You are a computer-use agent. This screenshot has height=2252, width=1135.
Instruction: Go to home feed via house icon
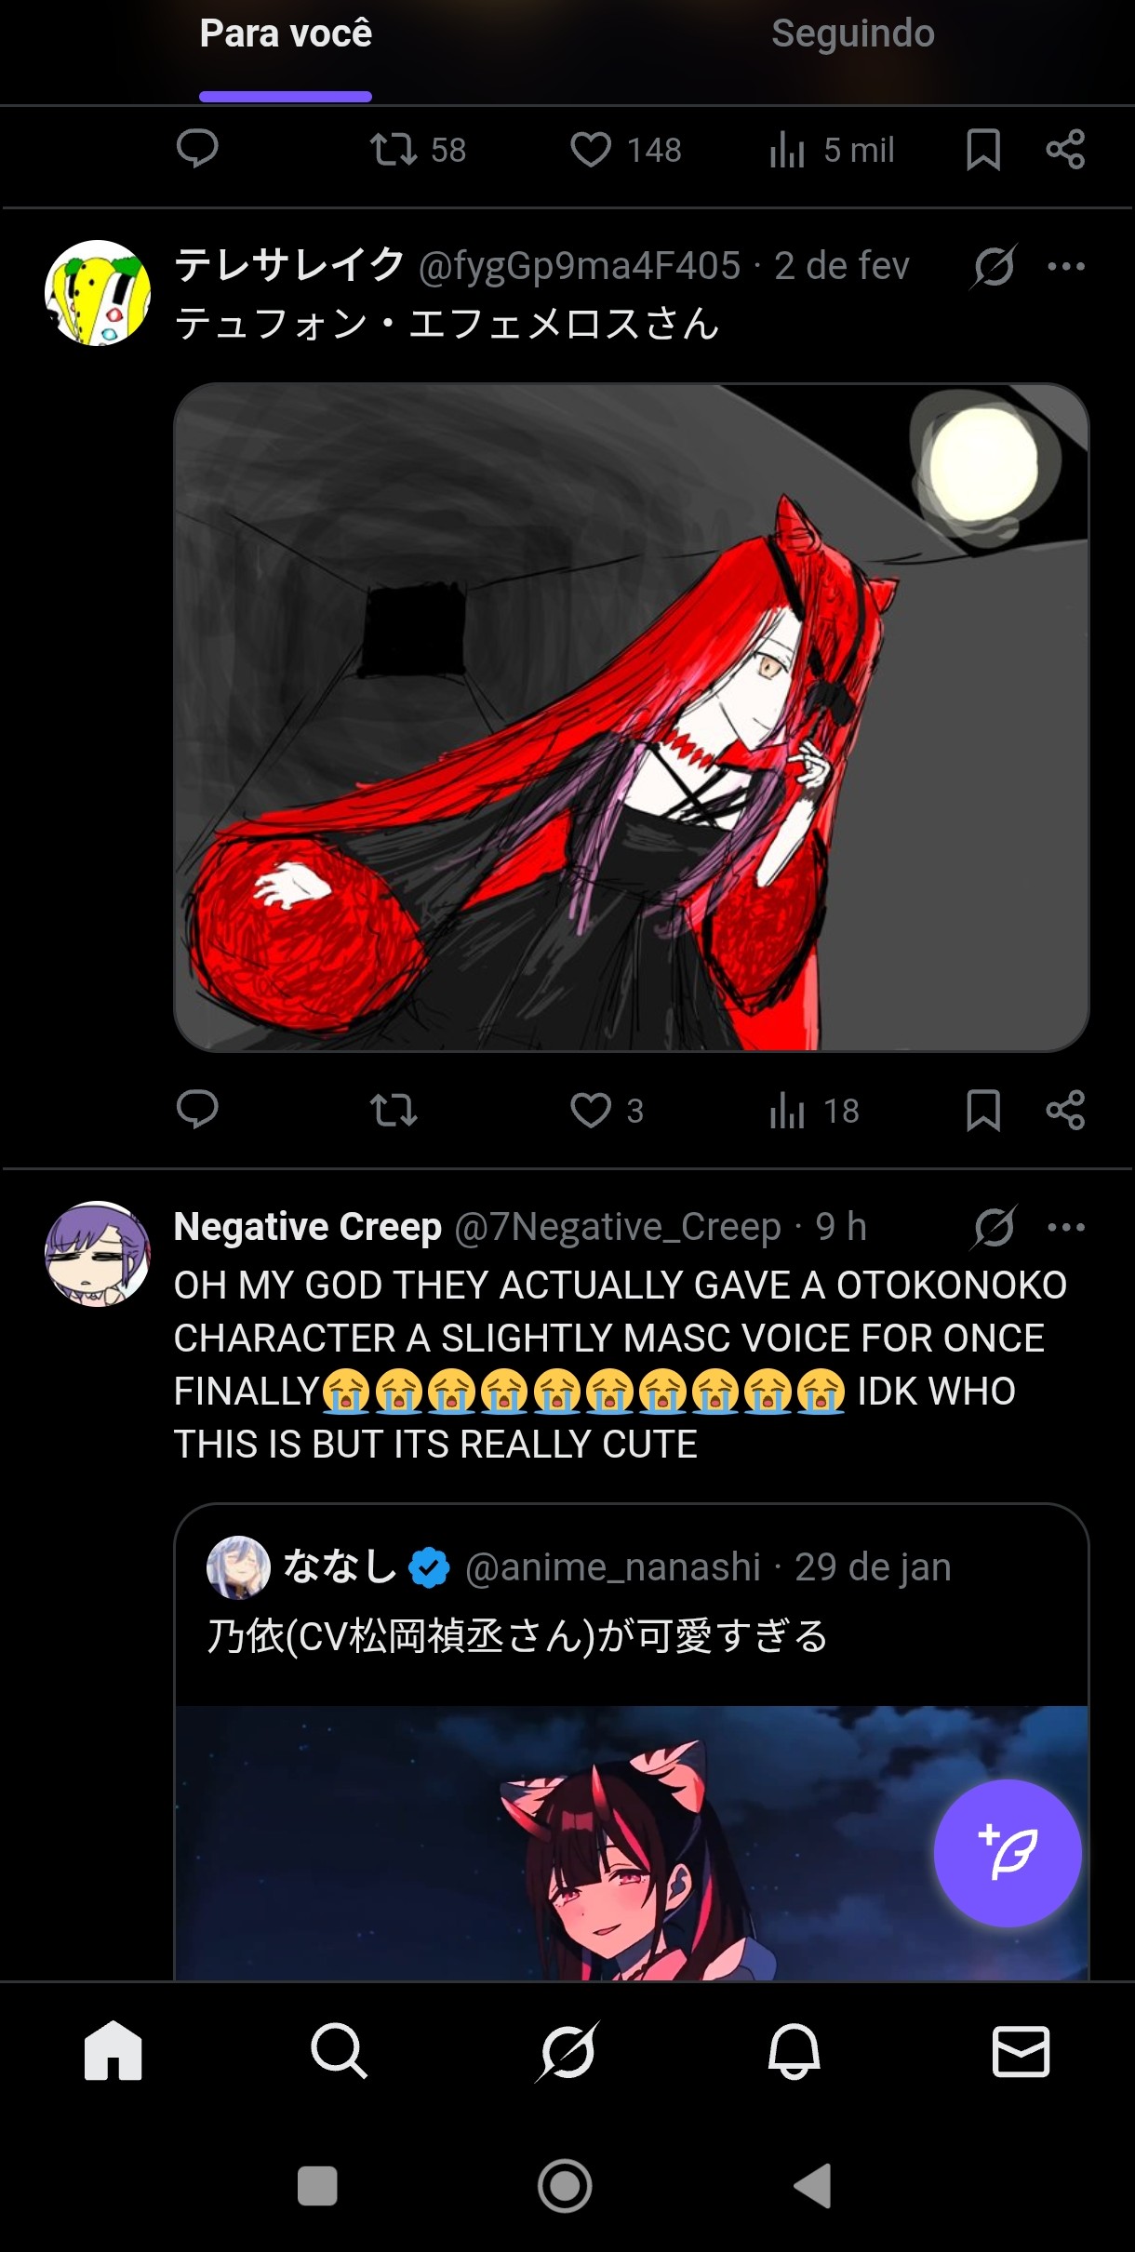coord(113,2050)
